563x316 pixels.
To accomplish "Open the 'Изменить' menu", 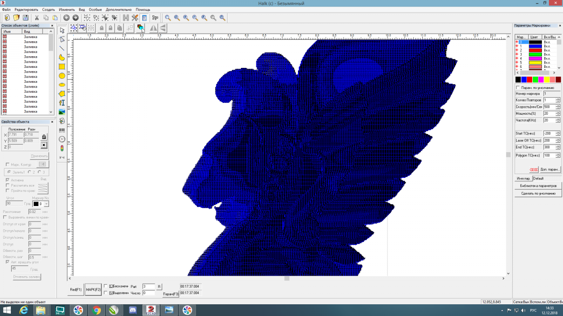I will pyautogui.click(x=67, y=9).
